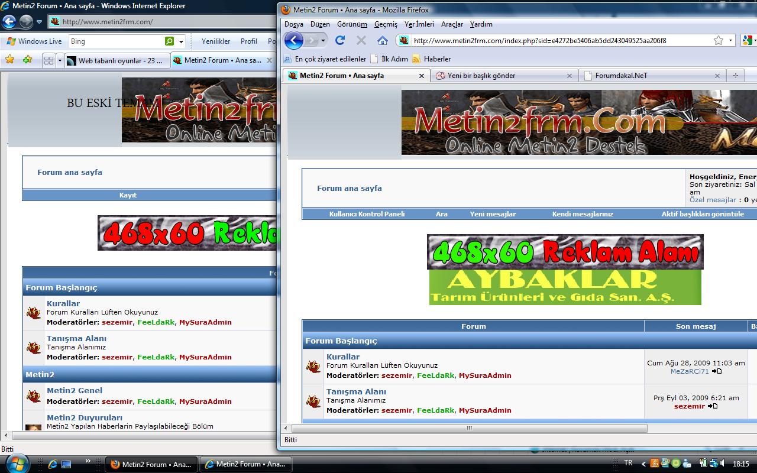Open Firefox address bar history dropdown

coord(731,40)
